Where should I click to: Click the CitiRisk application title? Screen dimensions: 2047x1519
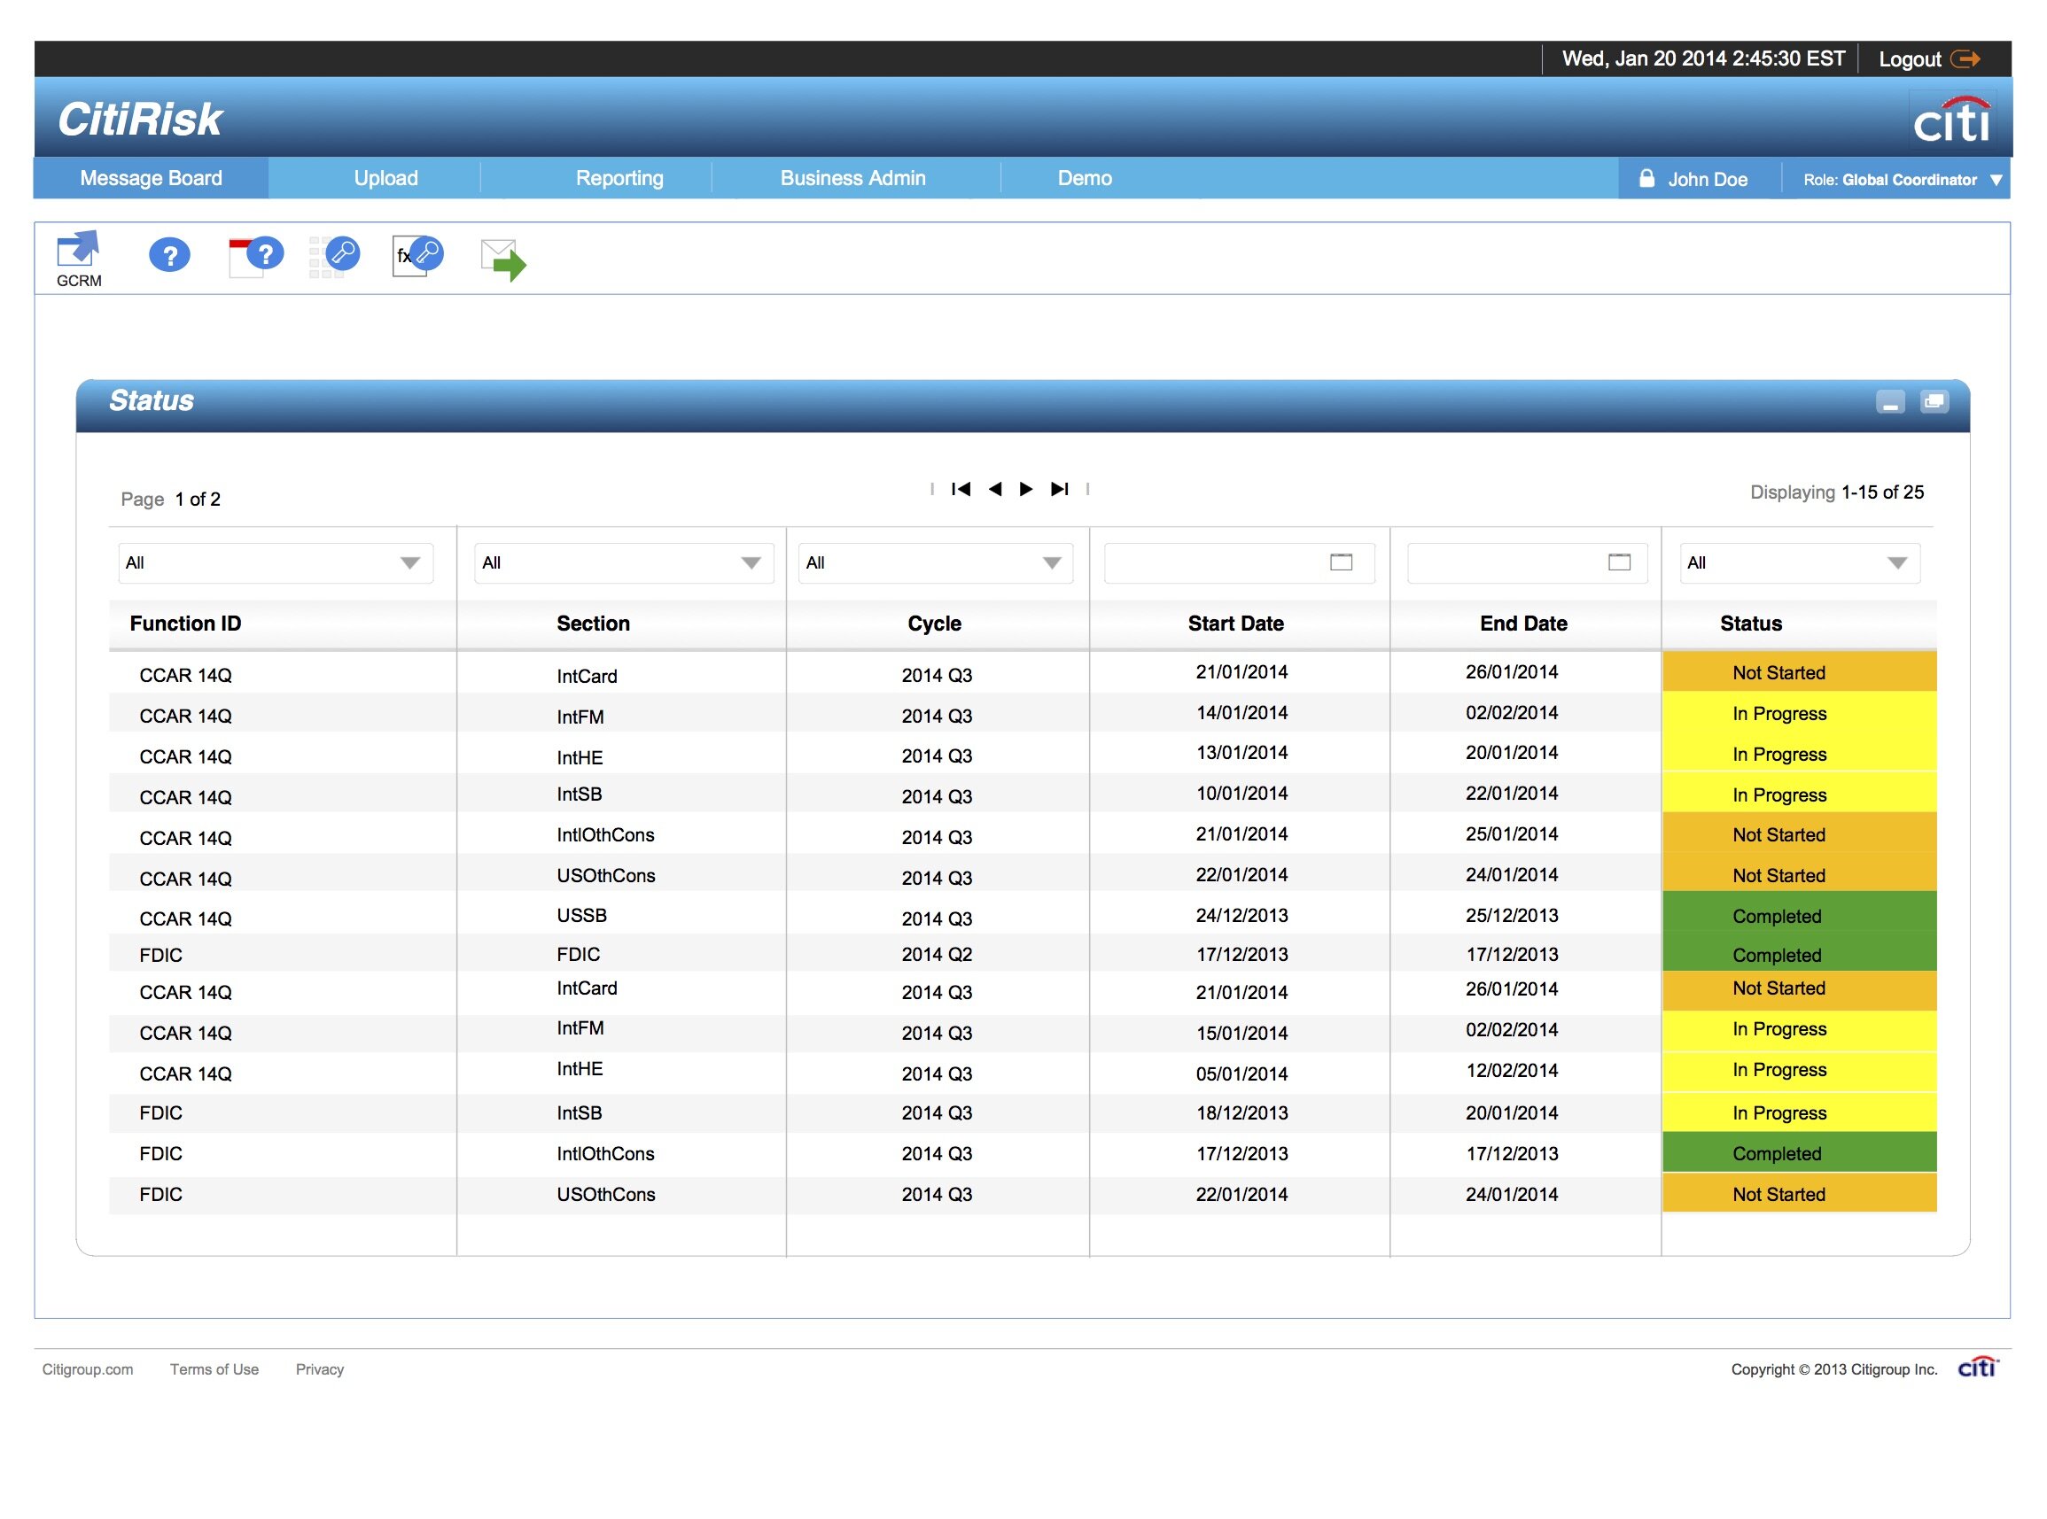pos(140,120)
